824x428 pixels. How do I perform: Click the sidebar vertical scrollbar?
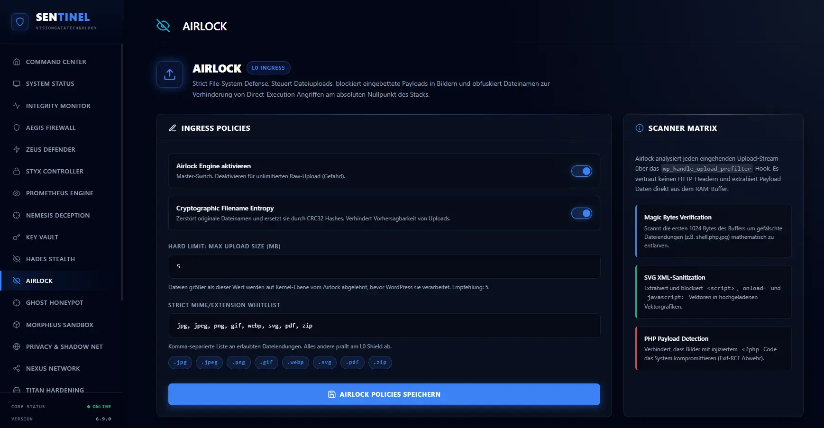[x=122, y=172]
